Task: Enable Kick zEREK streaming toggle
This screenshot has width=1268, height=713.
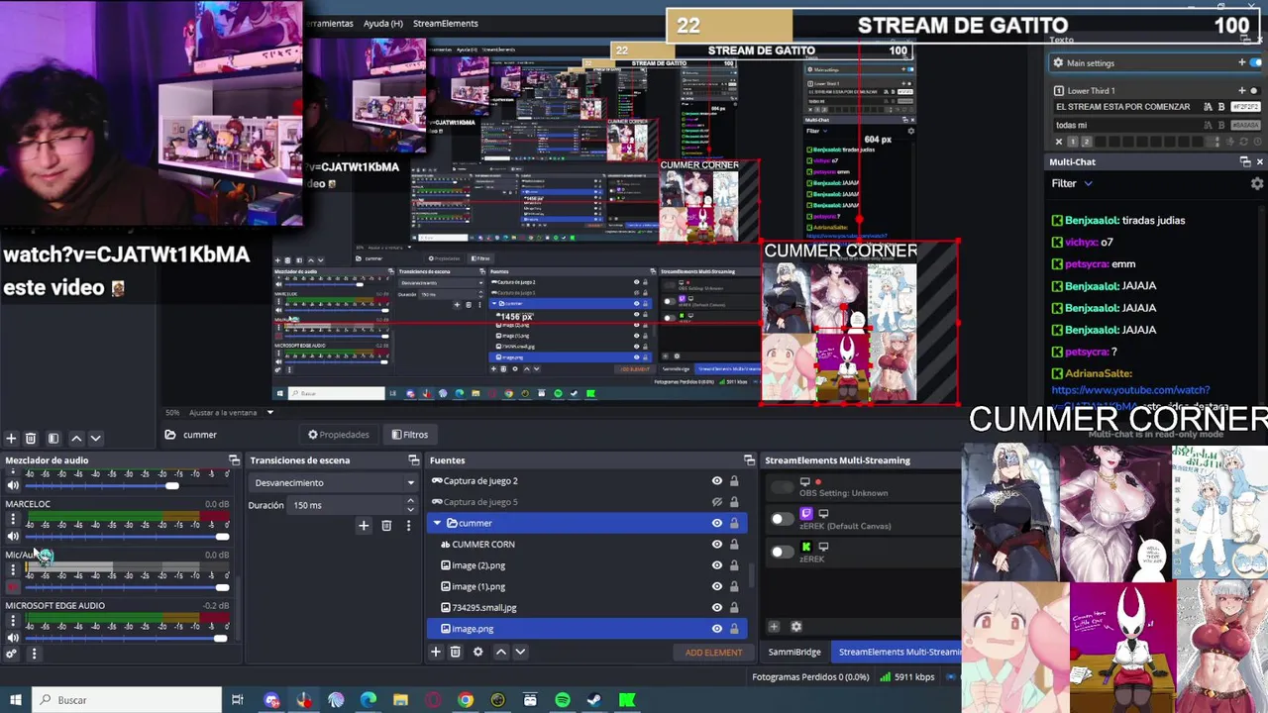Action: [x=782, y=552]
